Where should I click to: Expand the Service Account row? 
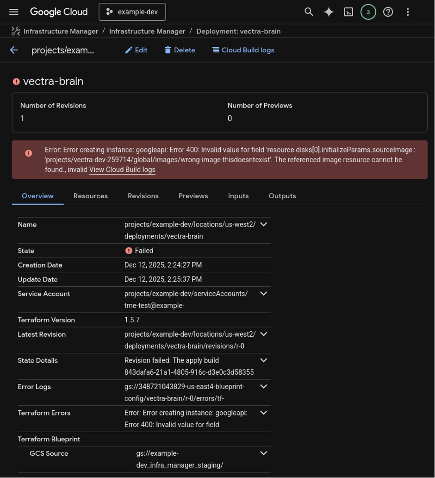(x=264, y=294)
